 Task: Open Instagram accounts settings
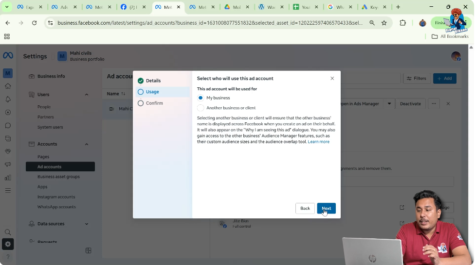click(x=56, y=197)
